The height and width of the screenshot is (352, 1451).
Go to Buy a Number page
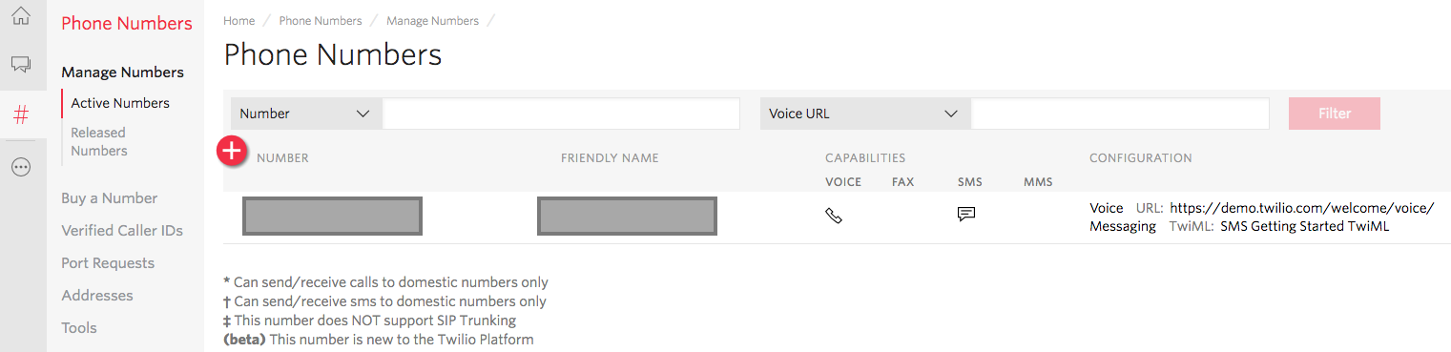(x=110, y=198)
